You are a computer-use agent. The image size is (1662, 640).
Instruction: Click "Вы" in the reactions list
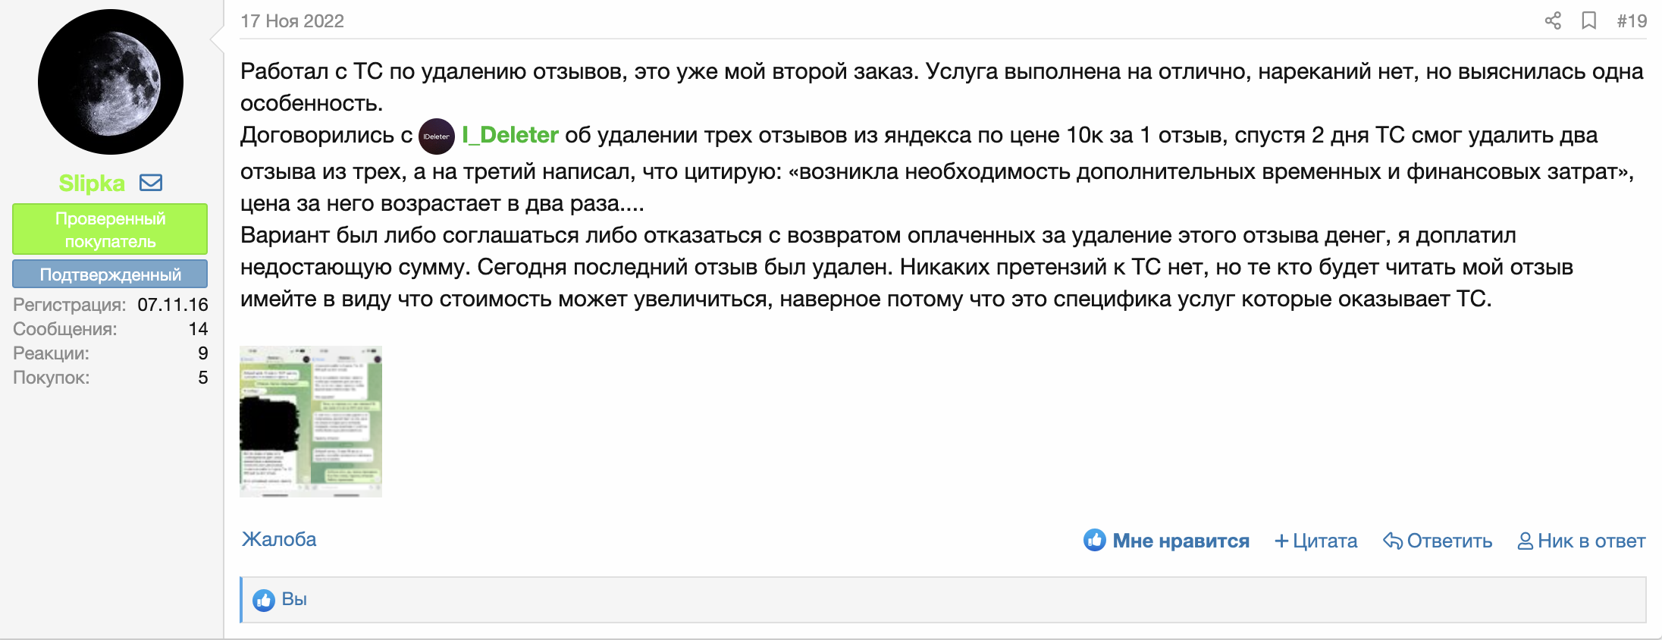pyautogui.click(x=294, y=599)
